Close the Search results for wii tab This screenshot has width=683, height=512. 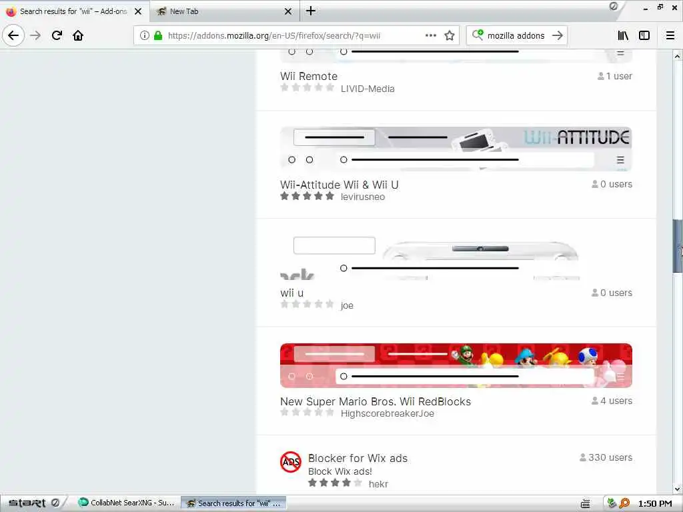click(x=138, y=11)
